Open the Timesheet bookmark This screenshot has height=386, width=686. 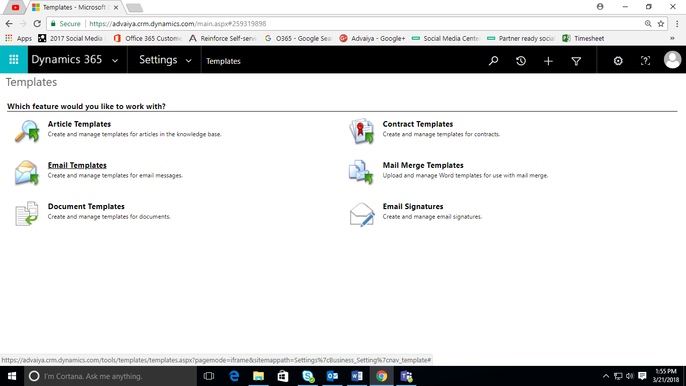tap(583, 38)
